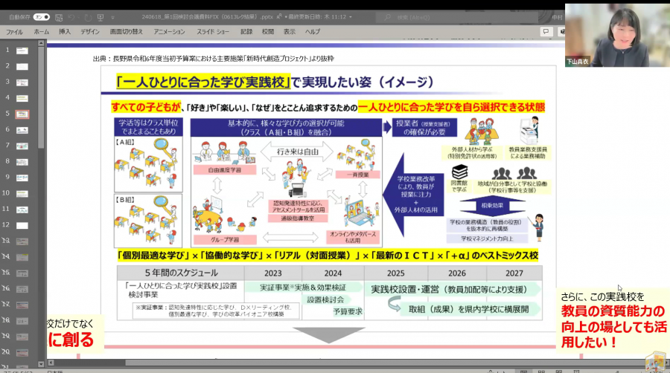Viewport: 670px width, 373px height.
Task: Select slide 18 thumbnail
Action: (x=22, y=320)
